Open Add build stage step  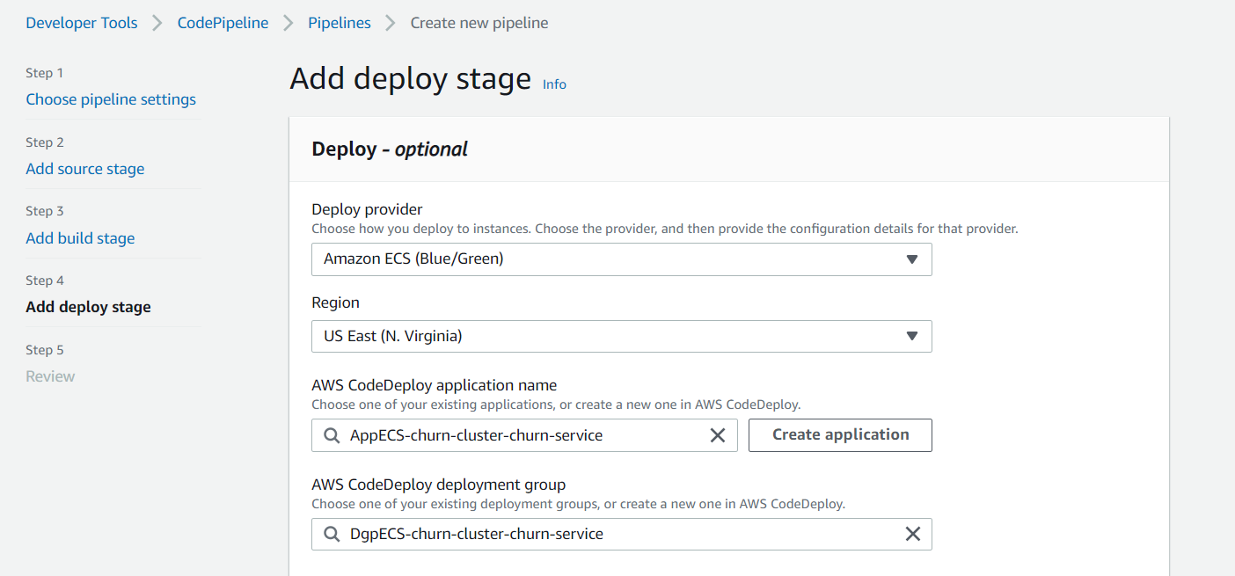click(x=80, y=238)
